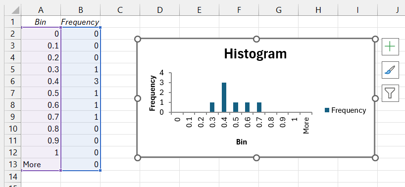This screenshot has height=187, width=405.
Task: Click cell A9 containing 0.7
Action: point(41,117)
